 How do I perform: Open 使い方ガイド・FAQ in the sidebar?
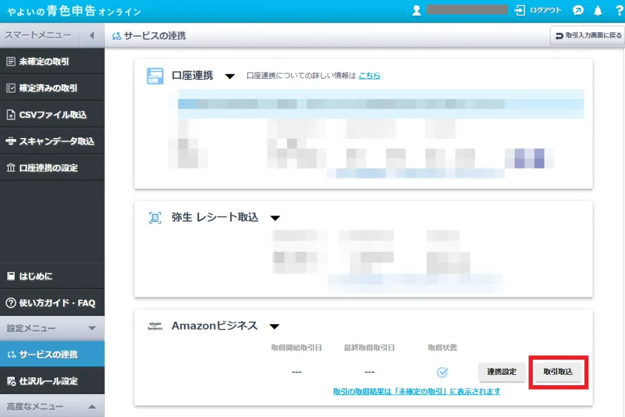(x=52, y=303)
